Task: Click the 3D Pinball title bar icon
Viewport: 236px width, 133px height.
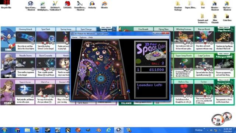Action: (72, 34)
